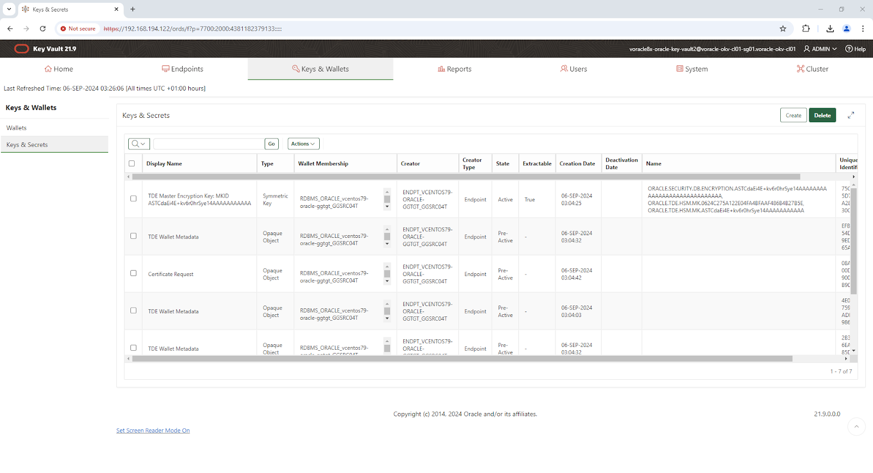The width and height of the screenshot is (873, 473).
Task: Switch to the Reports tab
Action: coord(455,69)
